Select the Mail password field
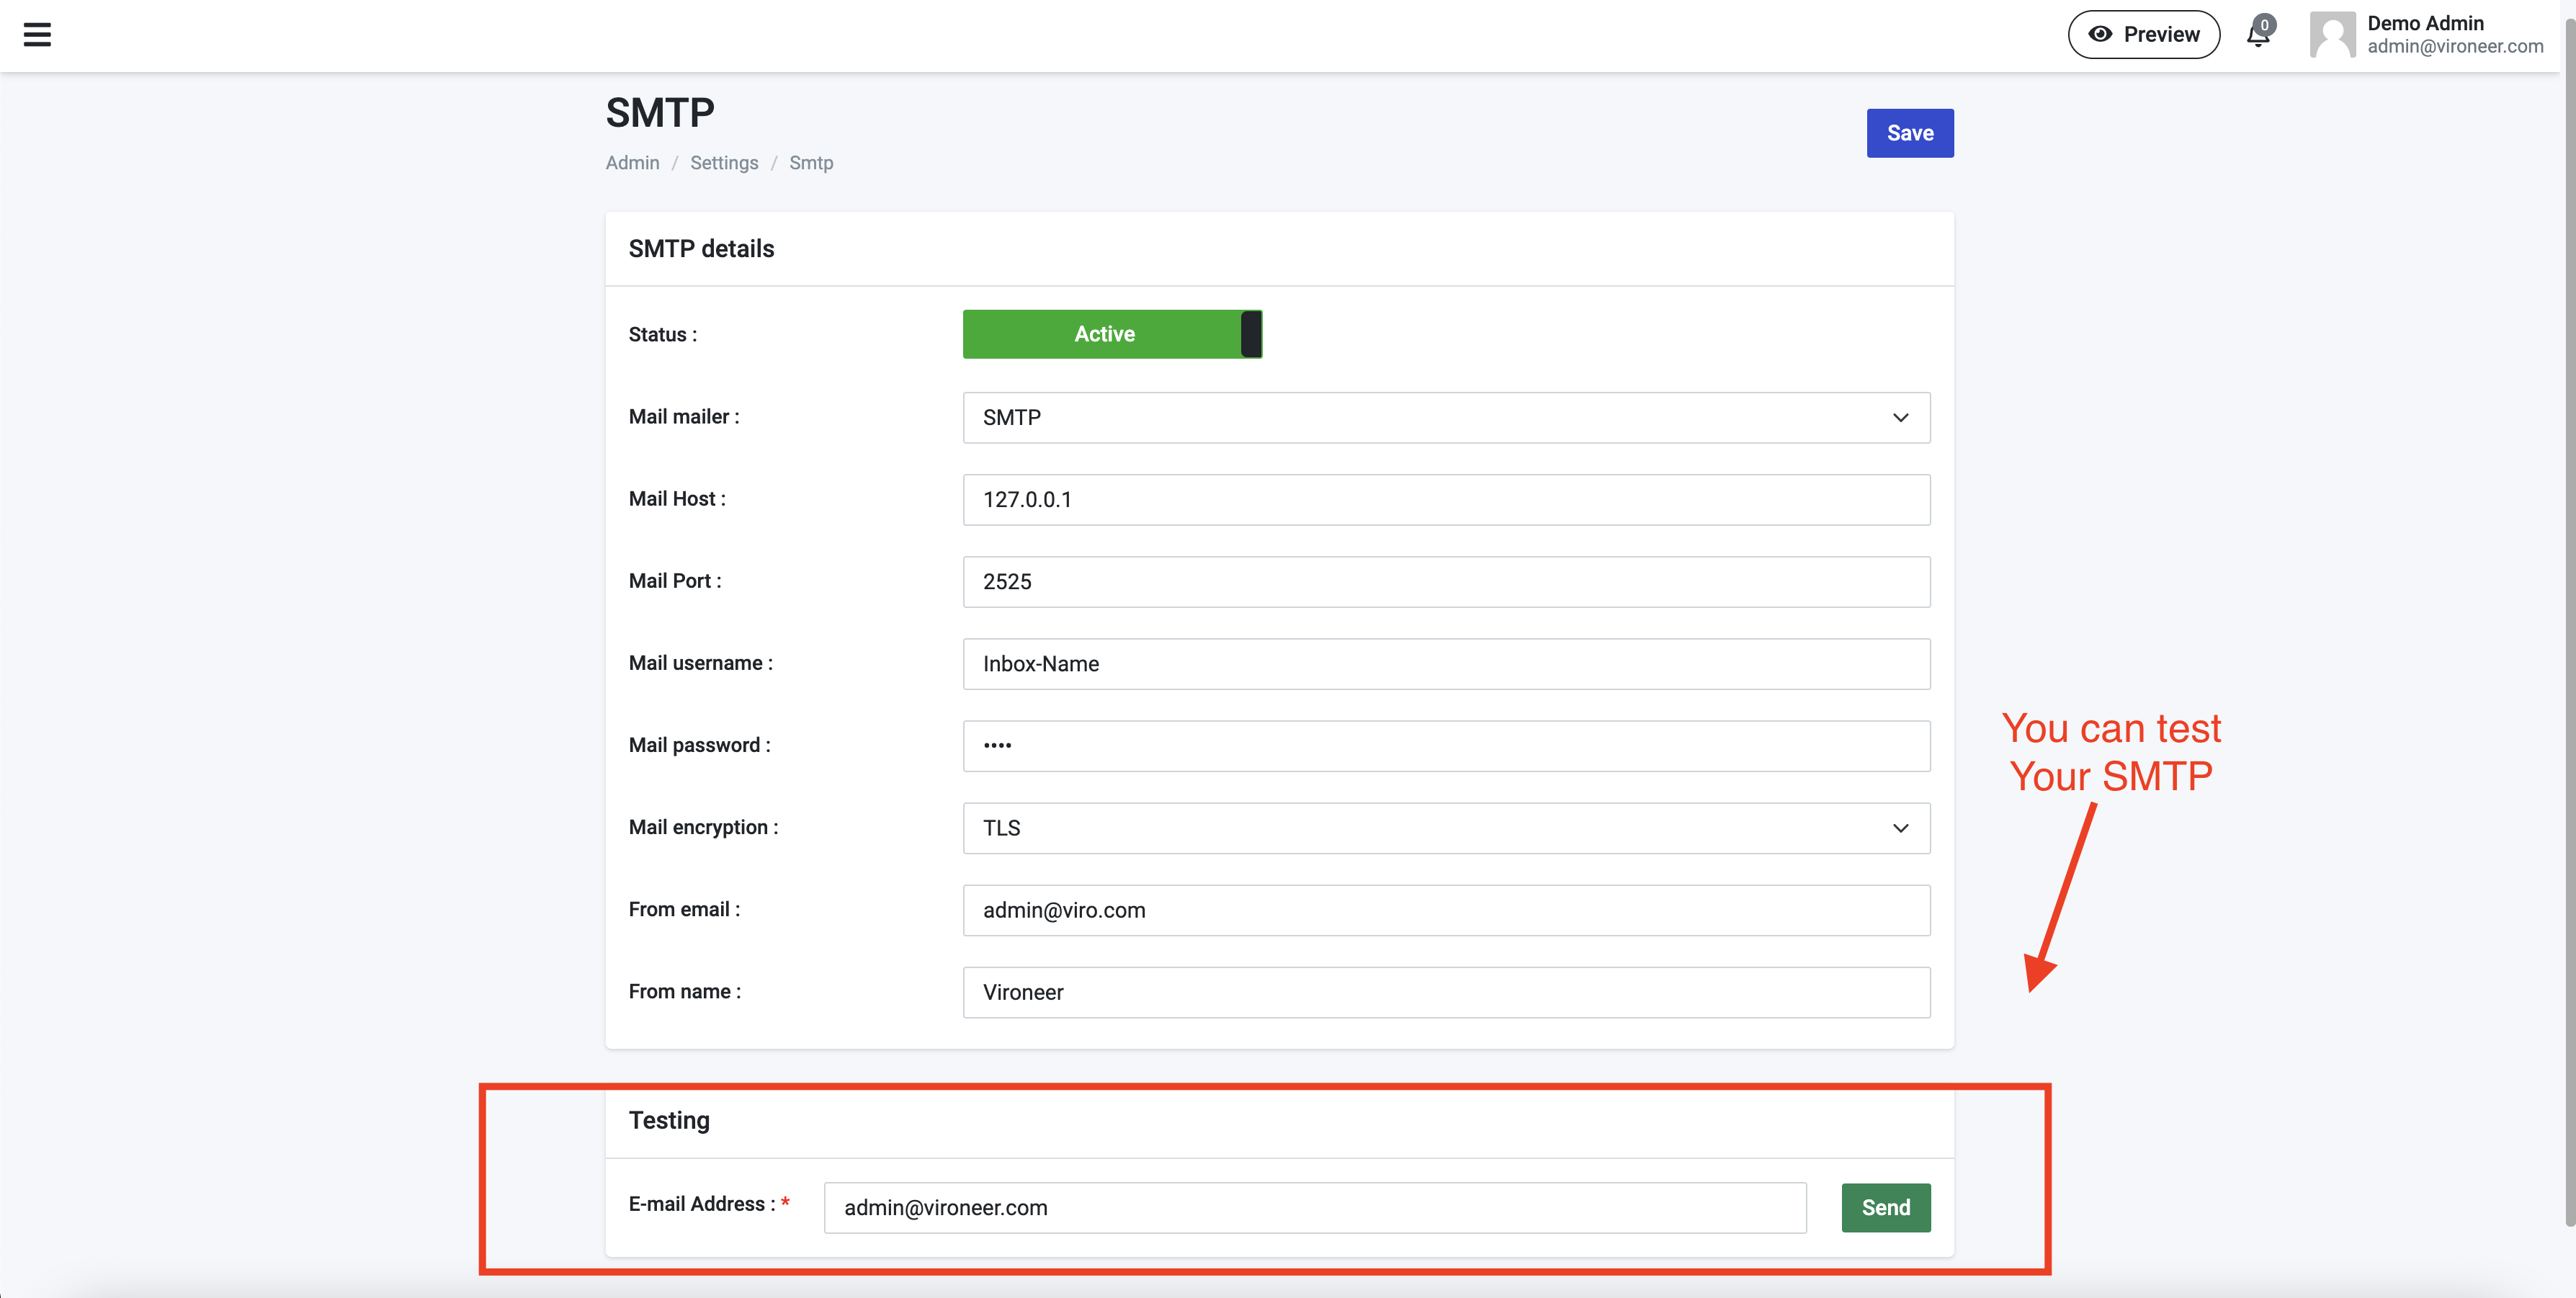 coord(1445,746)
